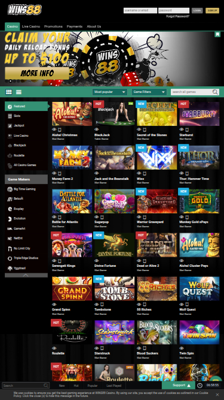Click the eye icon under Aloha! Cluster Pays
This screenshot has height=400, width=224.
(182, 261)
